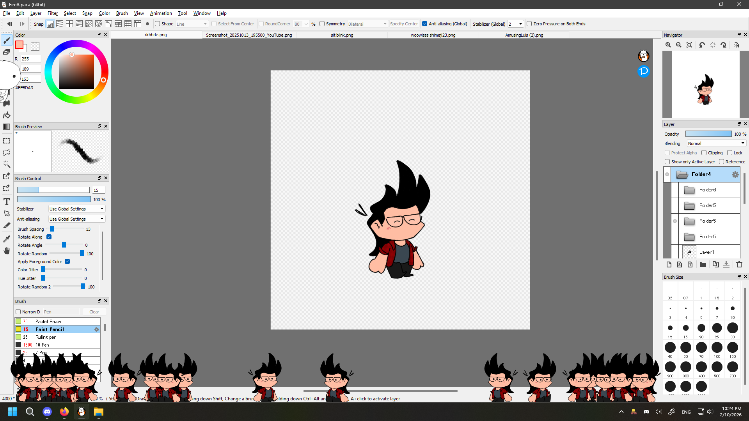Choose the Hand pan tool
This screenshot has width=749, height=421.
tap(7, 251)
